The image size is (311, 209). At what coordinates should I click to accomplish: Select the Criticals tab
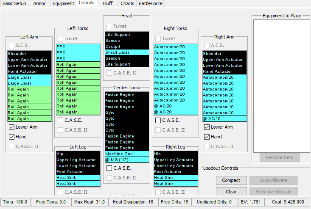click(x=87, y=3)
